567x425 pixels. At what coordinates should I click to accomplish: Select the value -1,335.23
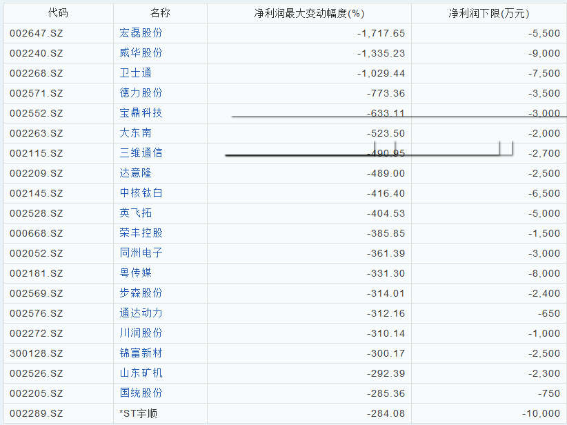(381, 53)
